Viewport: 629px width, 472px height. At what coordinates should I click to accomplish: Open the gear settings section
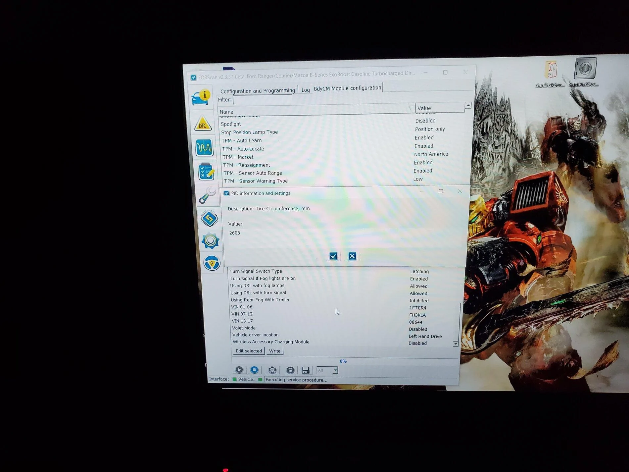[211, 241]
